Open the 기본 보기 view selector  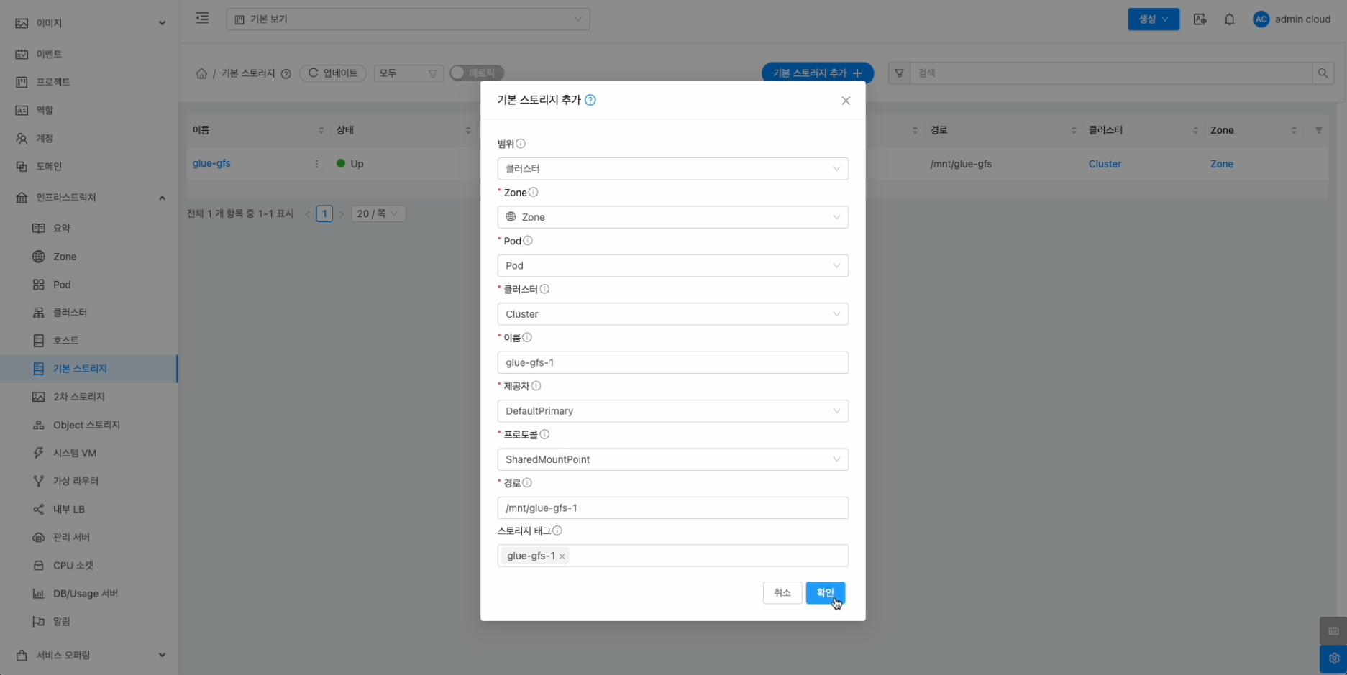click(408, 19)
